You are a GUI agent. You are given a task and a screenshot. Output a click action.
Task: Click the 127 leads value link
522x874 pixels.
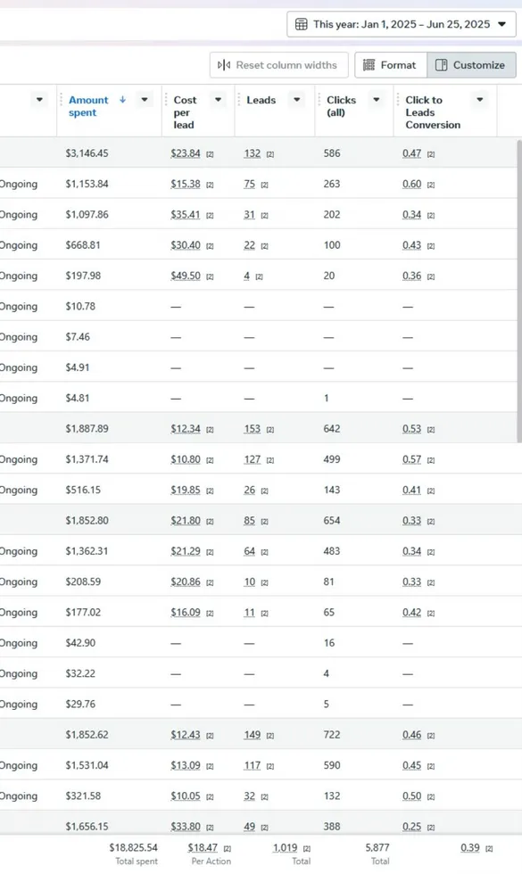252,459
